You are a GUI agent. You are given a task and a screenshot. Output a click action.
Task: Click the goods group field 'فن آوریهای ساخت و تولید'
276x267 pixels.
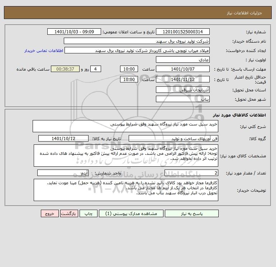click(x=173, y=138)
